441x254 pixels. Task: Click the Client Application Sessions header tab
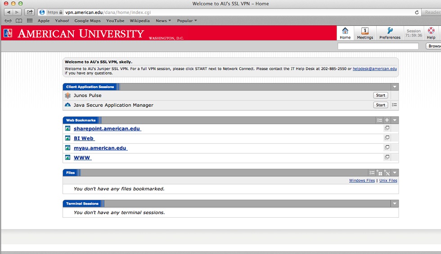pyautogui.click(x=90, y=87)
